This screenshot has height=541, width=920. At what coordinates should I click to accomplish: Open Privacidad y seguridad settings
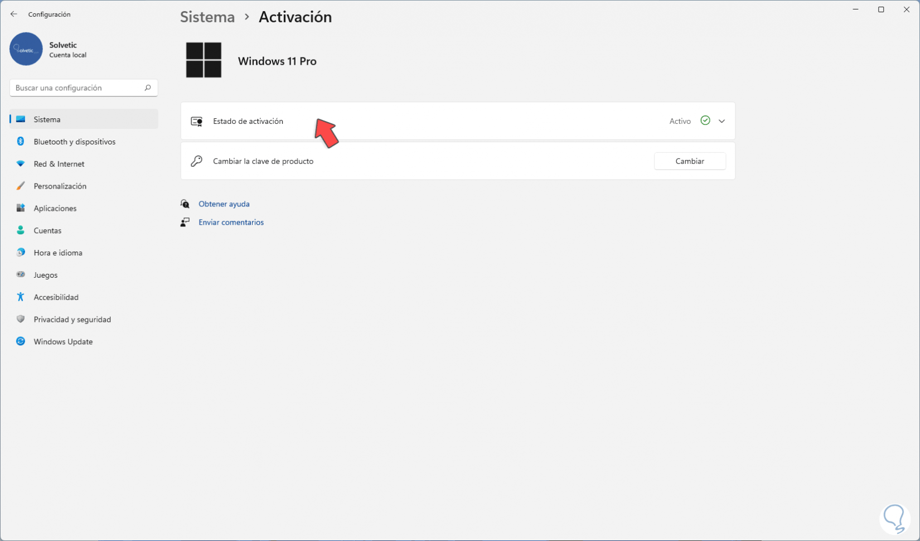[84, 320]
